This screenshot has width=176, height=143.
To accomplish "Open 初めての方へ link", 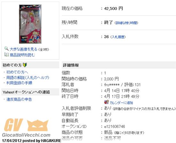I will 17,72.
